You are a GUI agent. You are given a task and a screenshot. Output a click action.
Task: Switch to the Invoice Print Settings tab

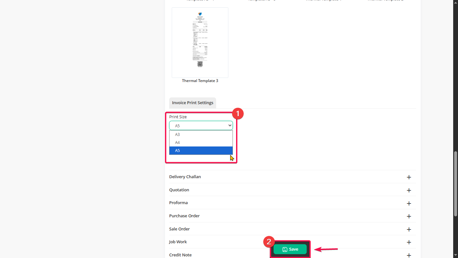(193, 103)
